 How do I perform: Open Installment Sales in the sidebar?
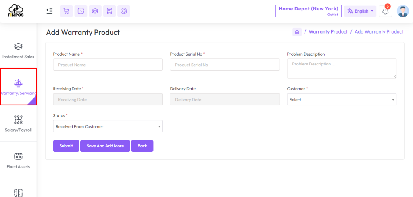tap(18, 51)
